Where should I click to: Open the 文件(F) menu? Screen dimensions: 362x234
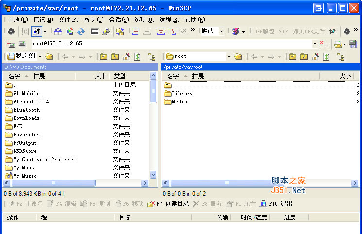pyautogui.click(x=69, y=20)
